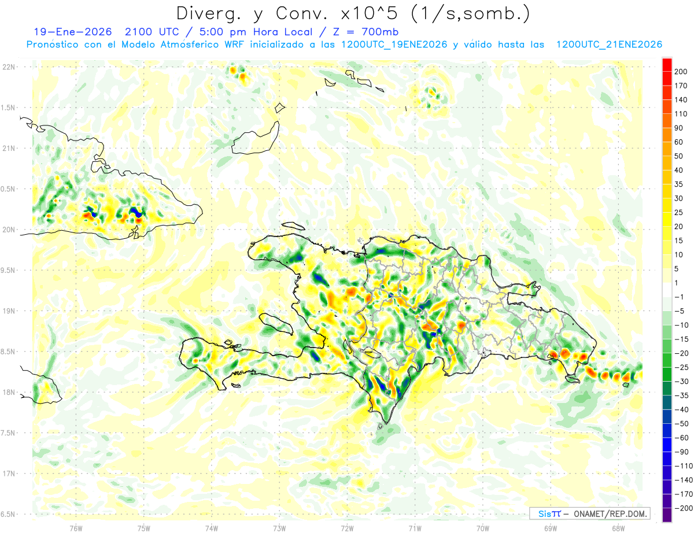Click the blue 'Sis' logo text

(x=544, y=513)
